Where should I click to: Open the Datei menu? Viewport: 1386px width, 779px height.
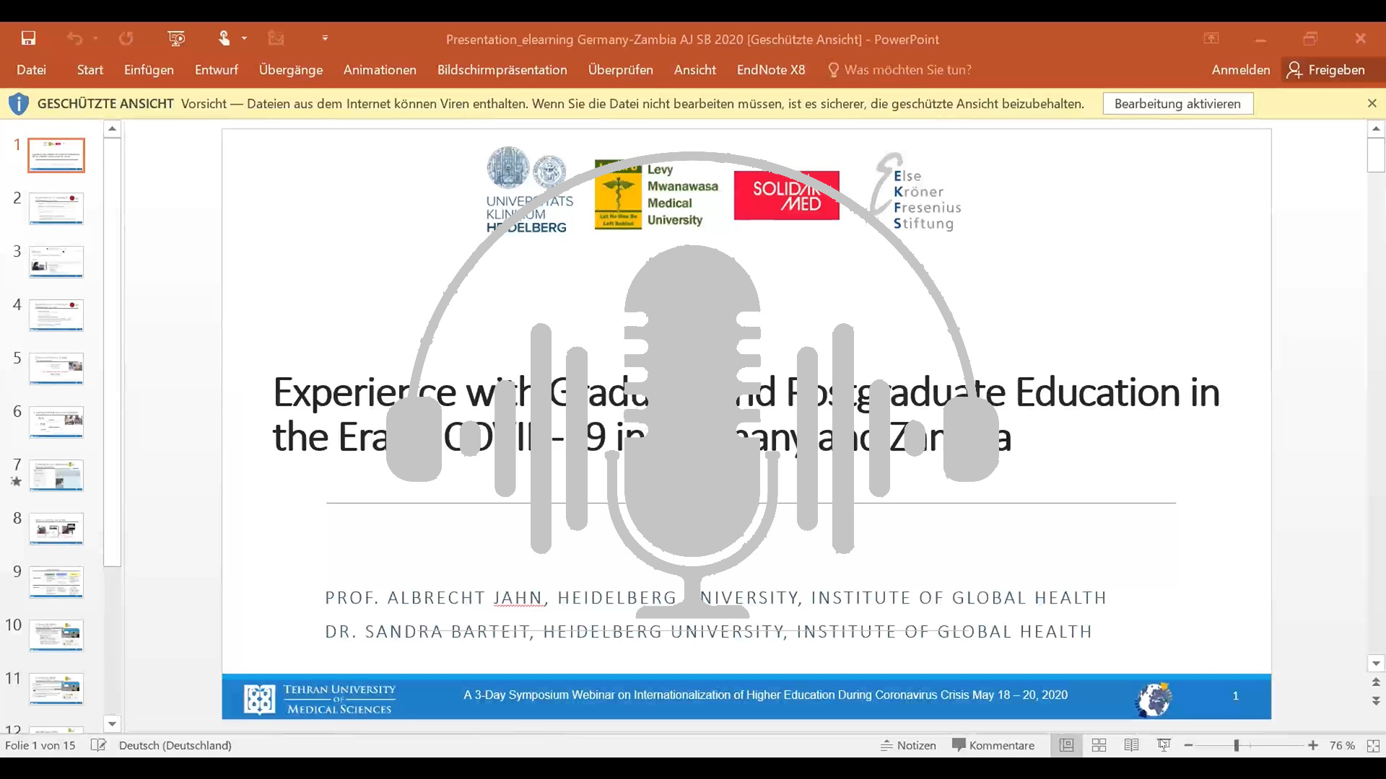(x=31, y=70)
